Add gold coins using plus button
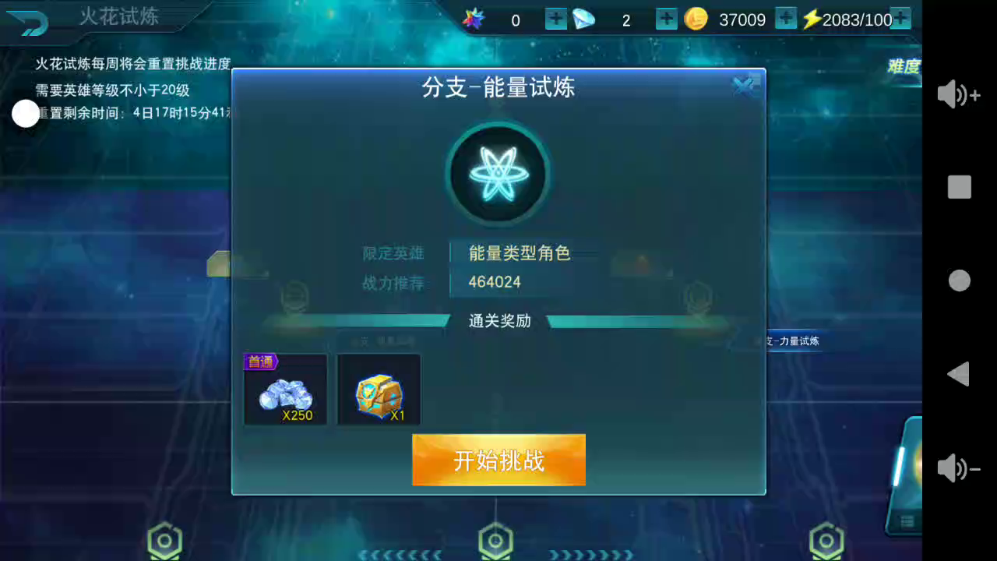The image size is (997, 561). click(x=786, y=19)
